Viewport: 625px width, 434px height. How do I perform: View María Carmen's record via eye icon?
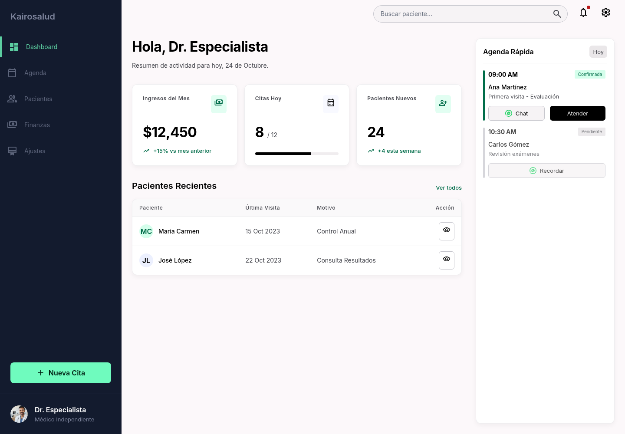(447, 231)
